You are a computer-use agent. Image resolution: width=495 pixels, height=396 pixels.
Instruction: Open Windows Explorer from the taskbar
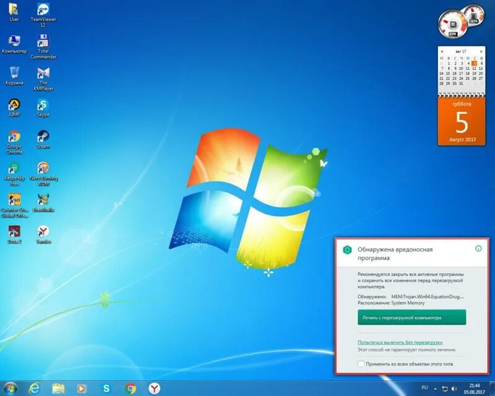pos(58,389)
